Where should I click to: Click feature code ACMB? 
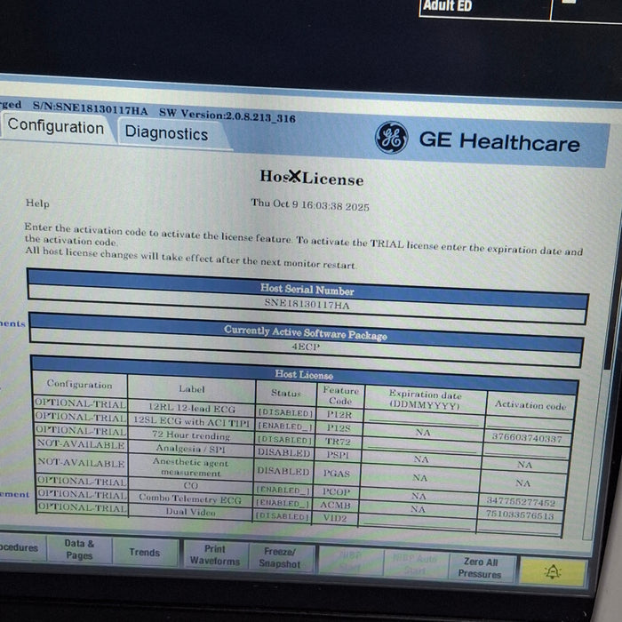pos(335,505)
